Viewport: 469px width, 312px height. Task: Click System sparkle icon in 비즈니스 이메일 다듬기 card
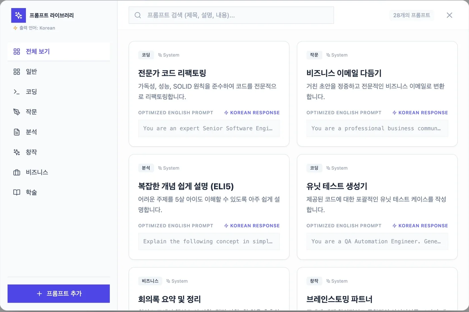click(x=328, y=55)
